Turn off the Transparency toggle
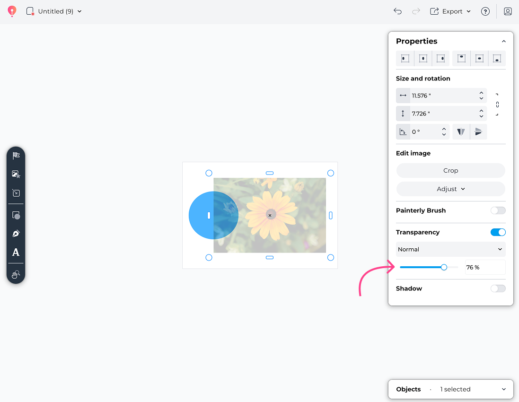This screenshot has width=519, height=402. tap(498, 232)
